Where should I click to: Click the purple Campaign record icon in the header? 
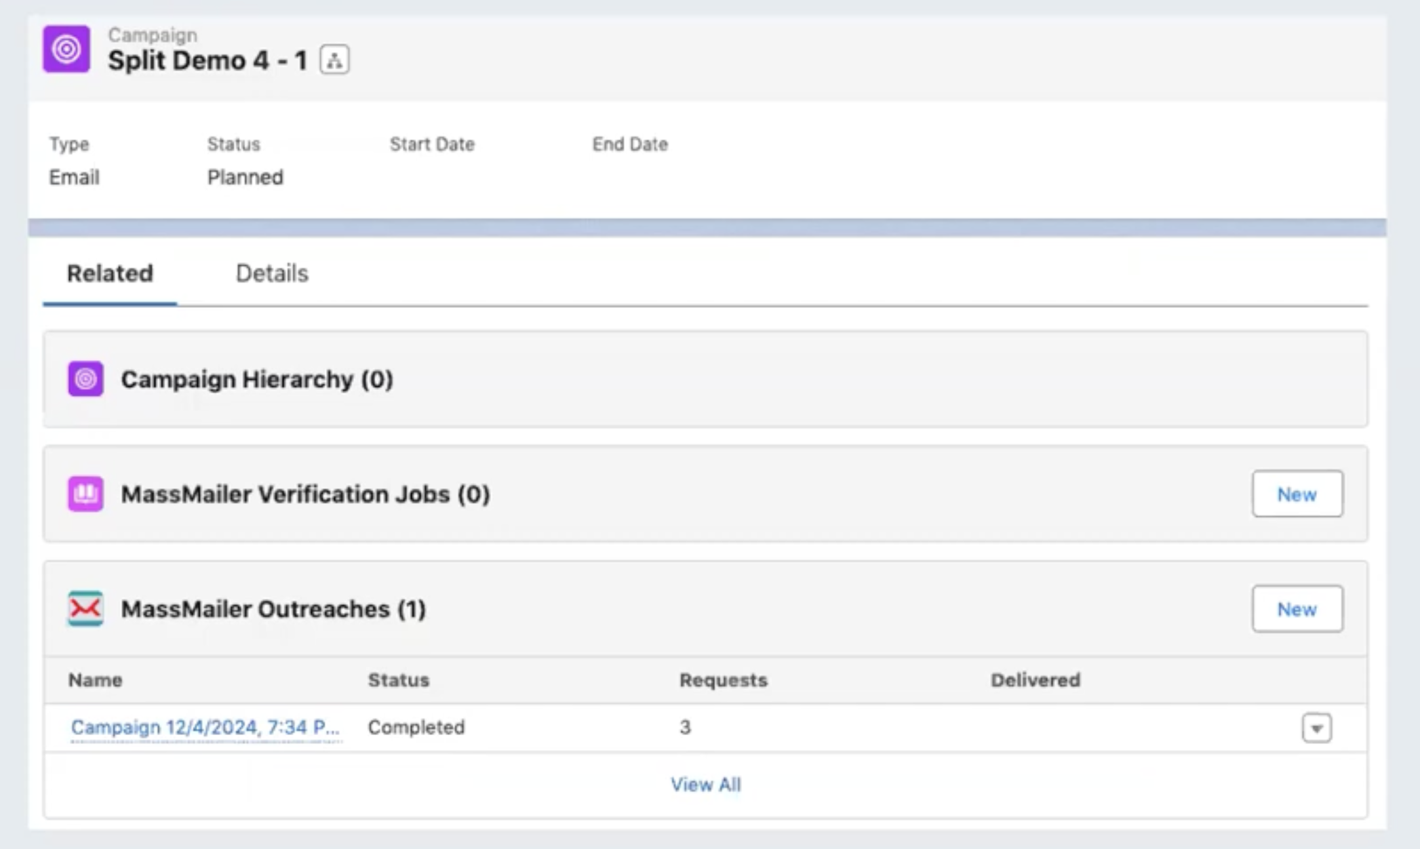click(x=66, y=49)
